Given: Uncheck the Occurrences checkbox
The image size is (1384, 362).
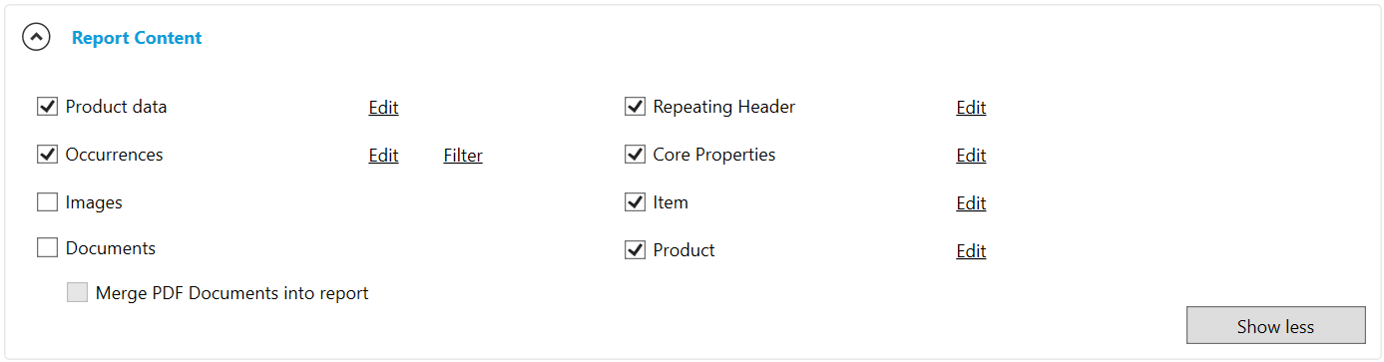Looking at the screenshot, I should (x=47, y=155).
